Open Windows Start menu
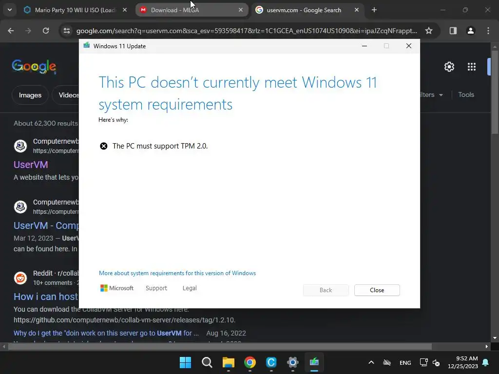Viewport: 499px width, 374px height. click(x=185, y=362)
